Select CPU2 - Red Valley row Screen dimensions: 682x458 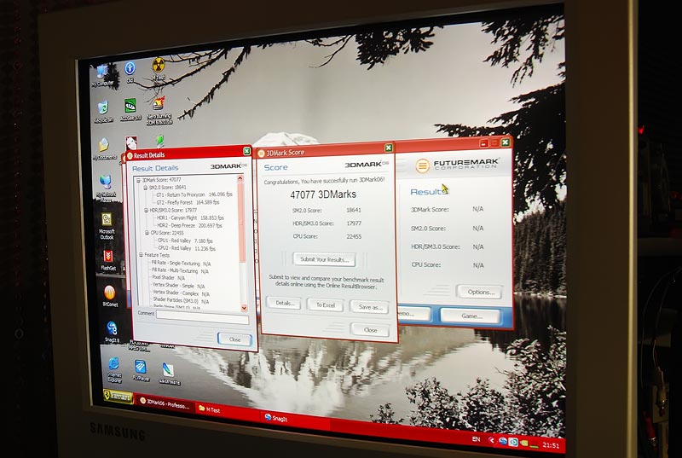coord(187,248)
